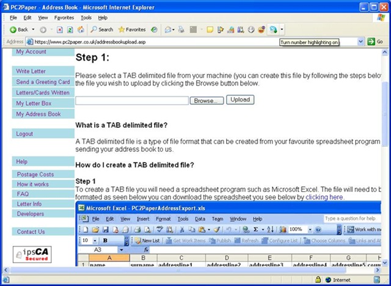The width and height of the screenshot is (391, 286).
Task: Open the Postage Costs link
Action: click(35, 174)
